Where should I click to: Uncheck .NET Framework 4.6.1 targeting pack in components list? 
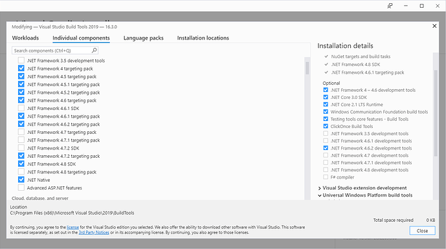[x=21, y=116]
